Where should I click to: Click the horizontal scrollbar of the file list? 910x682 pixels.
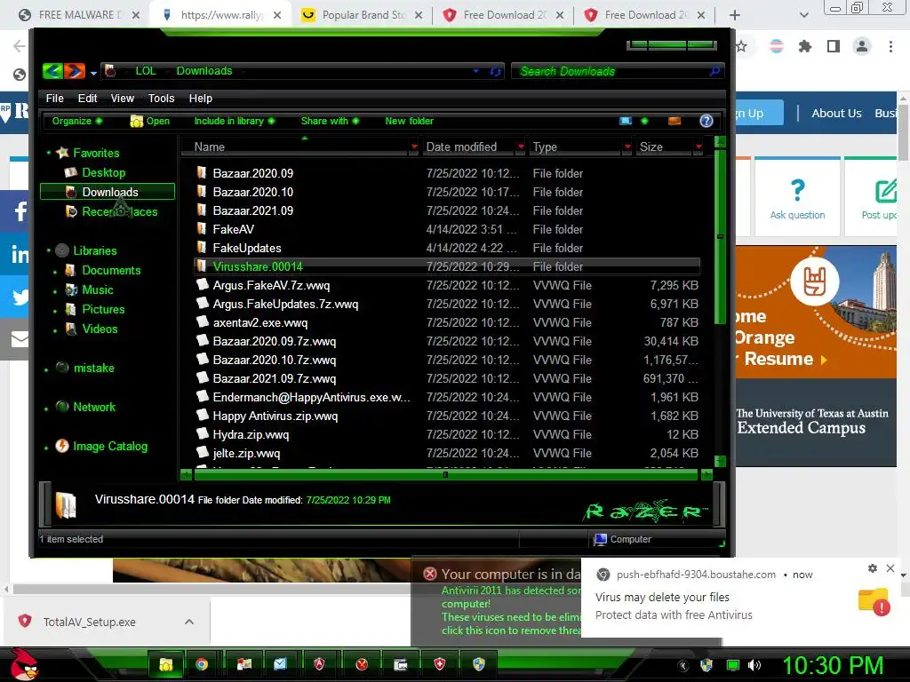pyautogui.click(x=446, y=475)
